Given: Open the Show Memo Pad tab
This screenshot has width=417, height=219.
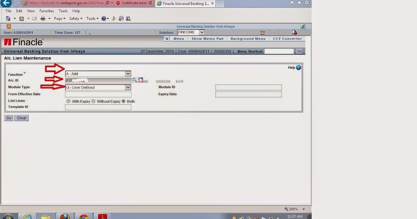Looking at the screenshot, I should click(x=207, y=39).
